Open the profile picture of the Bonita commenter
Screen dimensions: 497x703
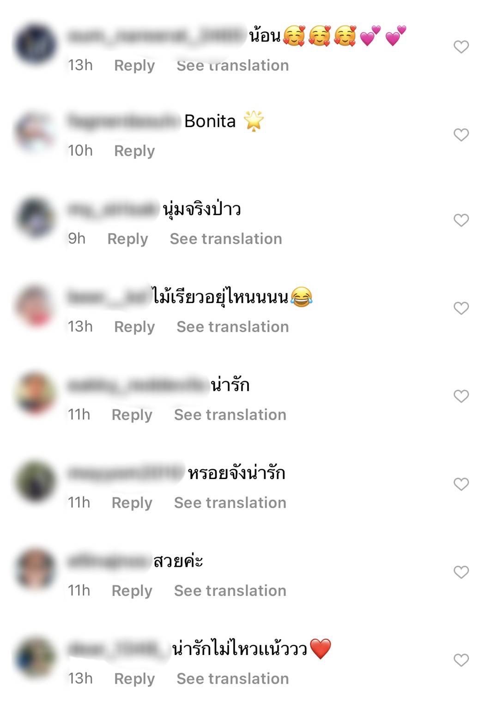pyautogui.click(x=35, y=132)
